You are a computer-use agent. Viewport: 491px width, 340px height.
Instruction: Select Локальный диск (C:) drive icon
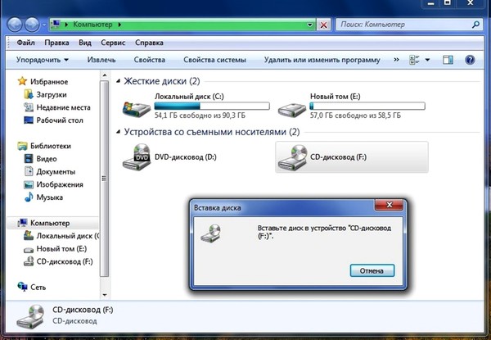(x=137, y=109)
